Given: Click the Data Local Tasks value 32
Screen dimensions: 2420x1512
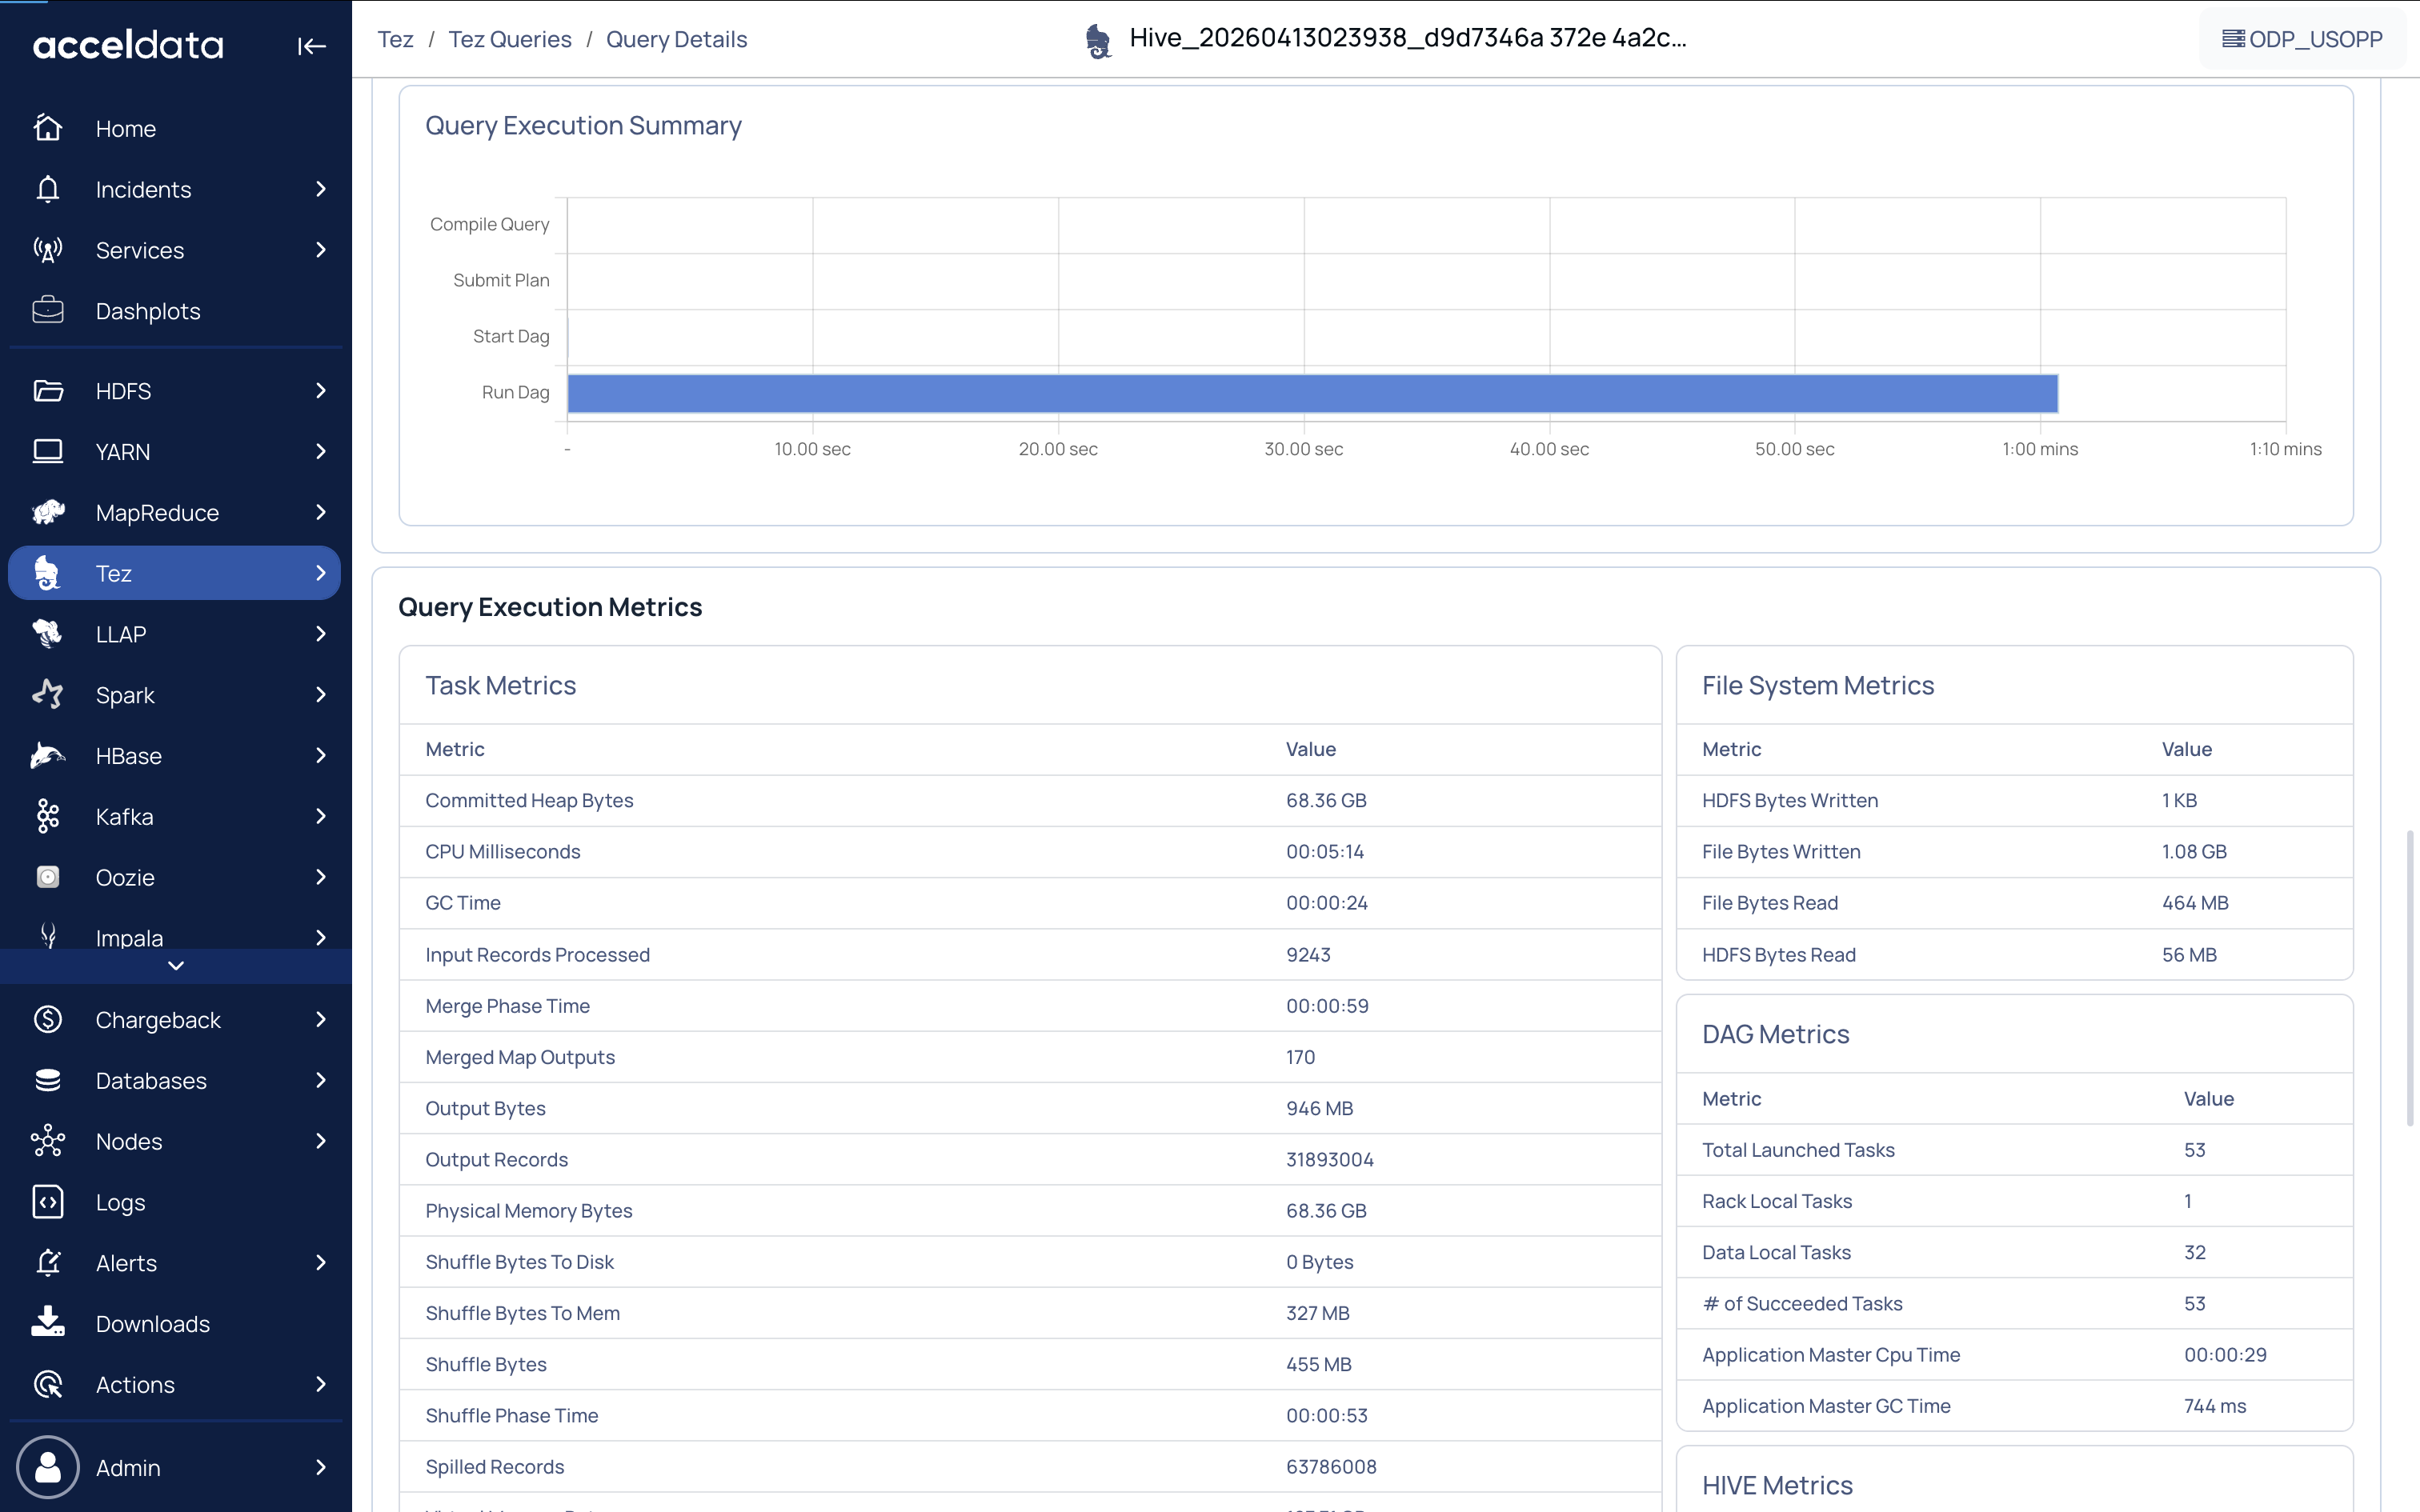Looking at the screenshot, I should [x=2195, y=1252].
